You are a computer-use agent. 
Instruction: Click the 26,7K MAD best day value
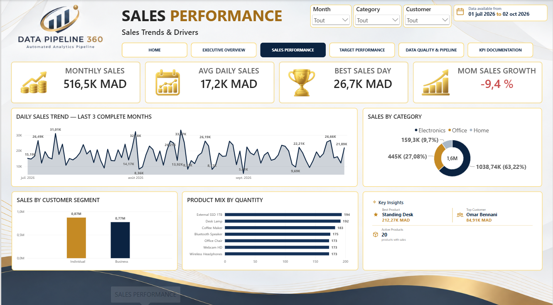point(363,84)
